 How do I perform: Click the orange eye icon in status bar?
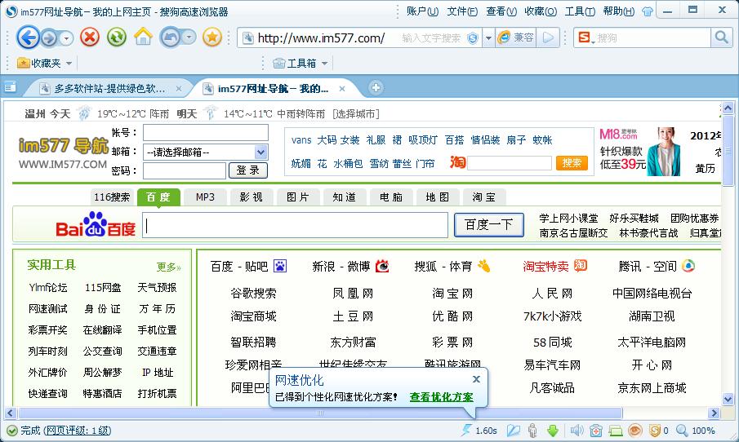pyautogui.click(x=635, y=431)
